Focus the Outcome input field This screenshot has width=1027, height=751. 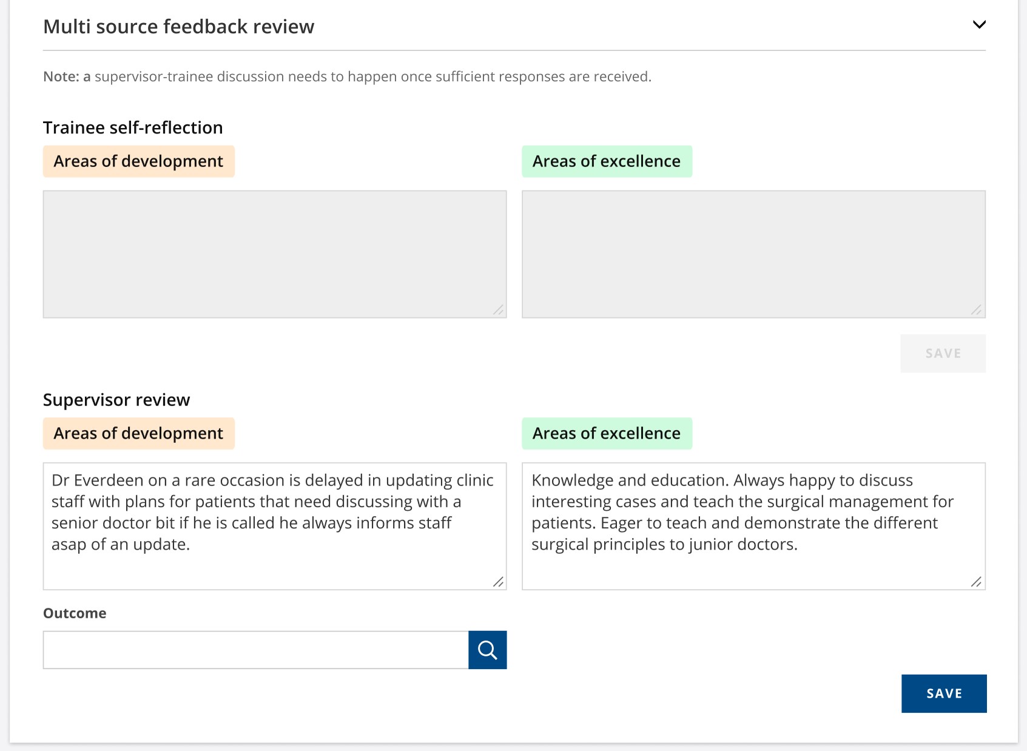tap(256, 650)
